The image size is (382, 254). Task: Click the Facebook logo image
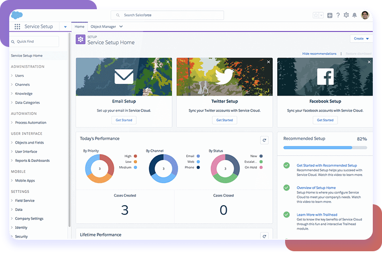pos(325,76)
